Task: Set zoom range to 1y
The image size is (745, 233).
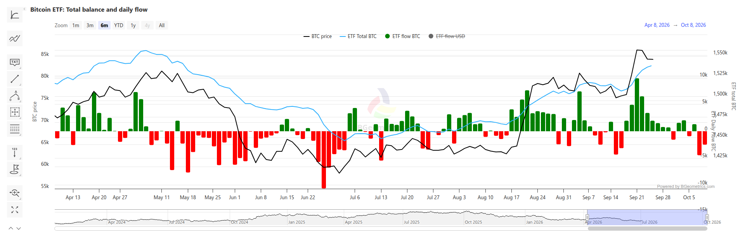Action: 133,25
